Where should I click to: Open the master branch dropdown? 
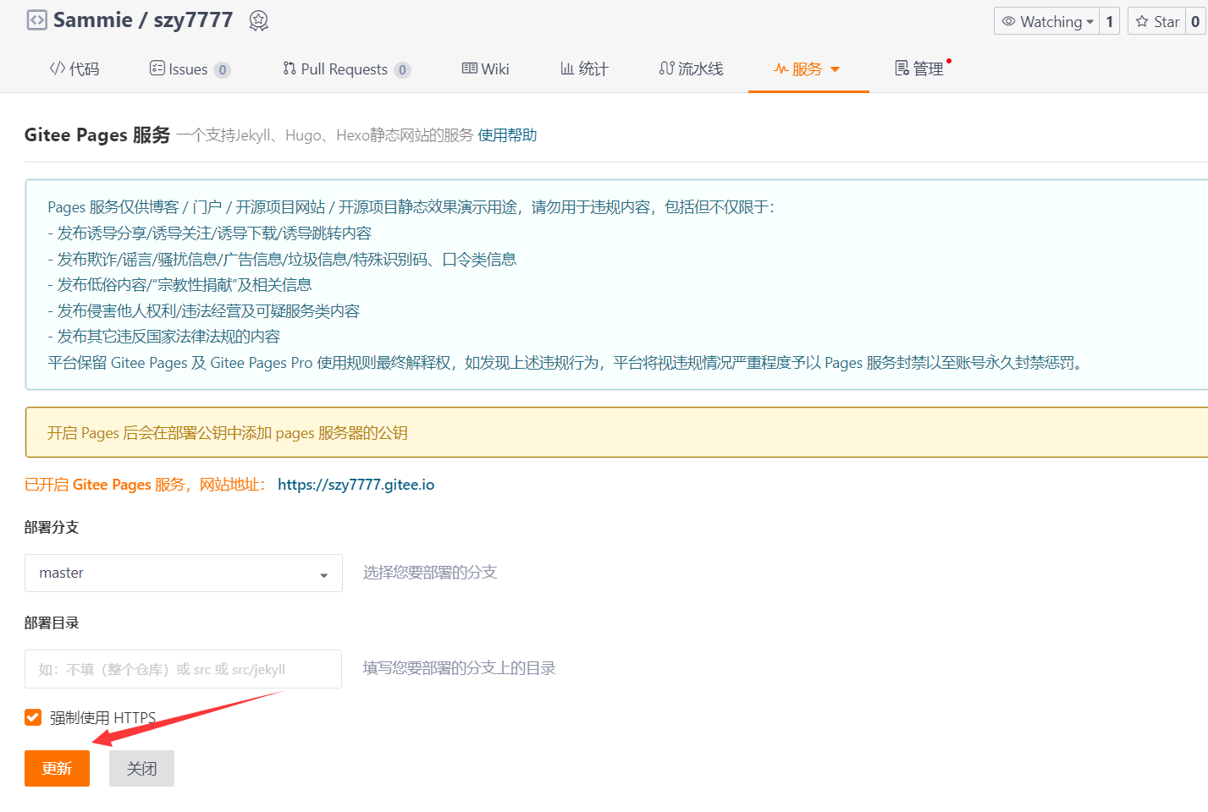point(183,573)
